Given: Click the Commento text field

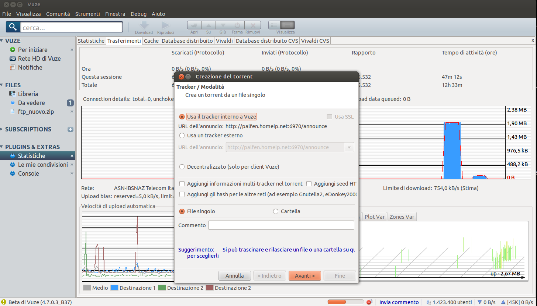Looking at the screenshot, I should click(x=281, y=225).
